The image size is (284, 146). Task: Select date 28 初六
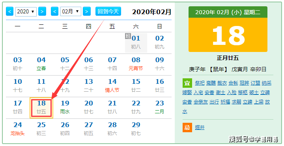pos(112,129)
